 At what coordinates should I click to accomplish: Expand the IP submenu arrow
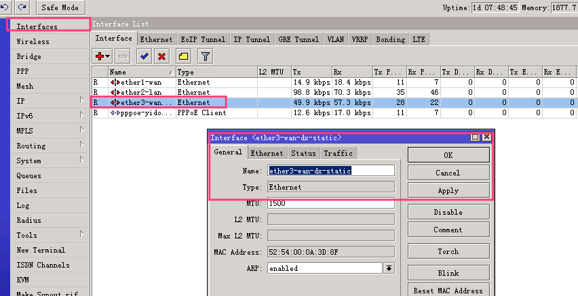coord(82,100)
